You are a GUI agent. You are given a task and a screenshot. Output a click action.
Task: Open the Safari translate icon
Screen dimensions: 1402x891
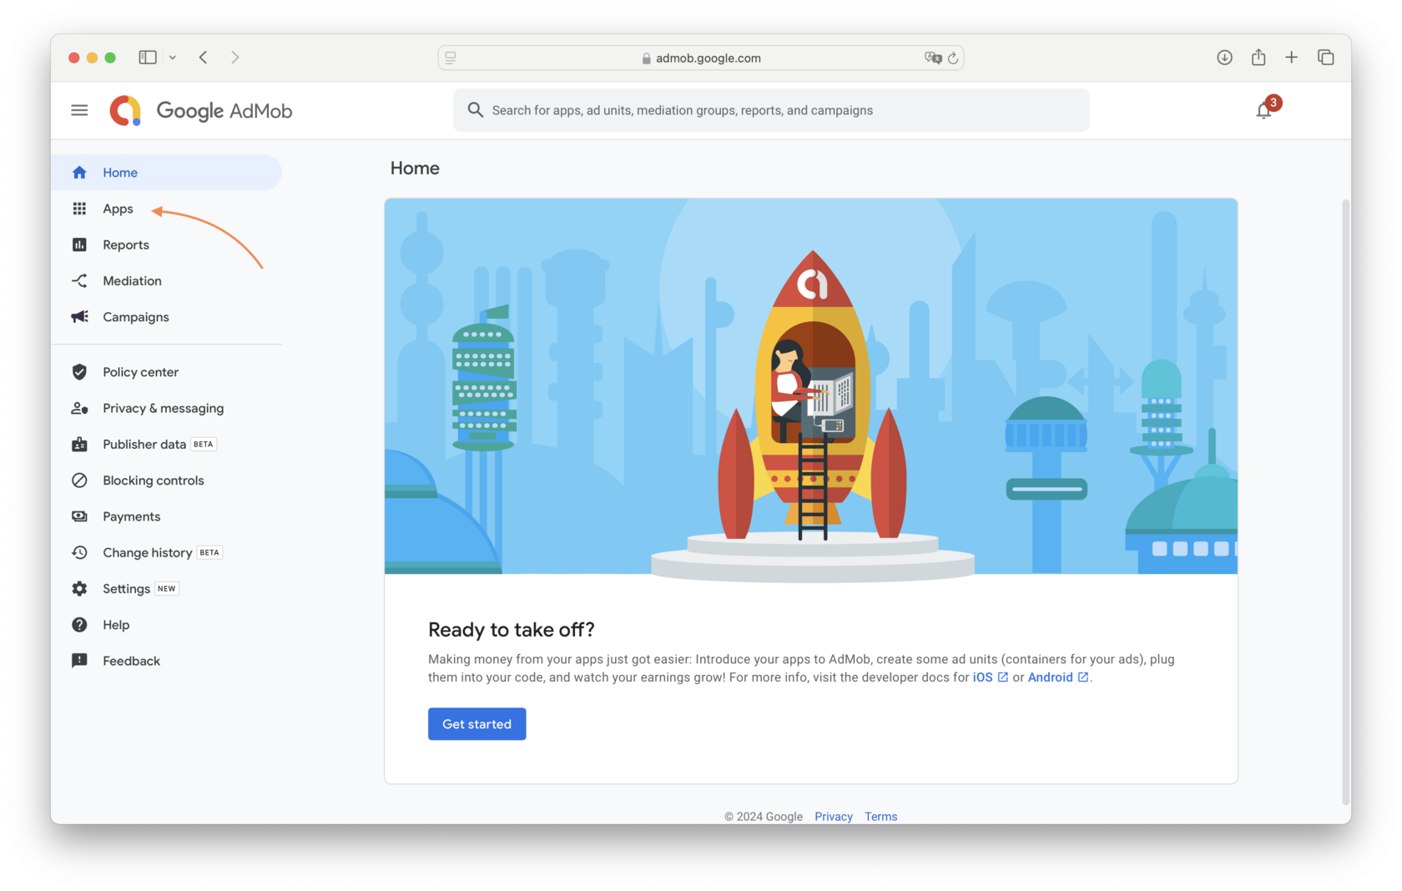(933, 58)
